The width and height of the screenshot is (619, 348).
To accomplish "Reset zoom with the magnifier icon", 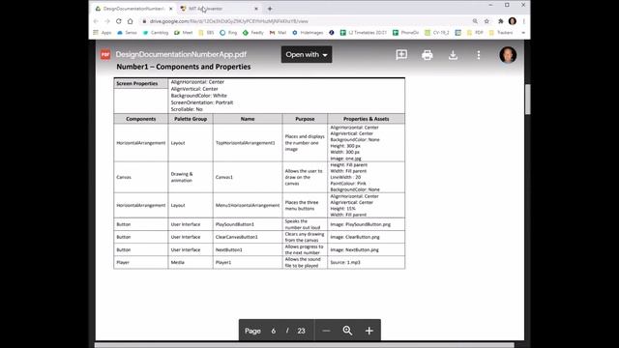I will pos(347,331).
